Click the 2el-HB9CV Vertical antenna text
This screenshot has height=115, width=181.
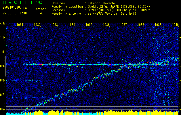112,14
